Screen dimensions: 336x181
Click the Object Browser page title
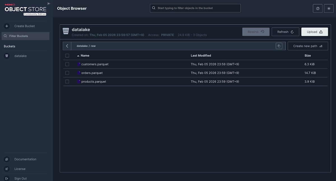click(x=72, y=8)
